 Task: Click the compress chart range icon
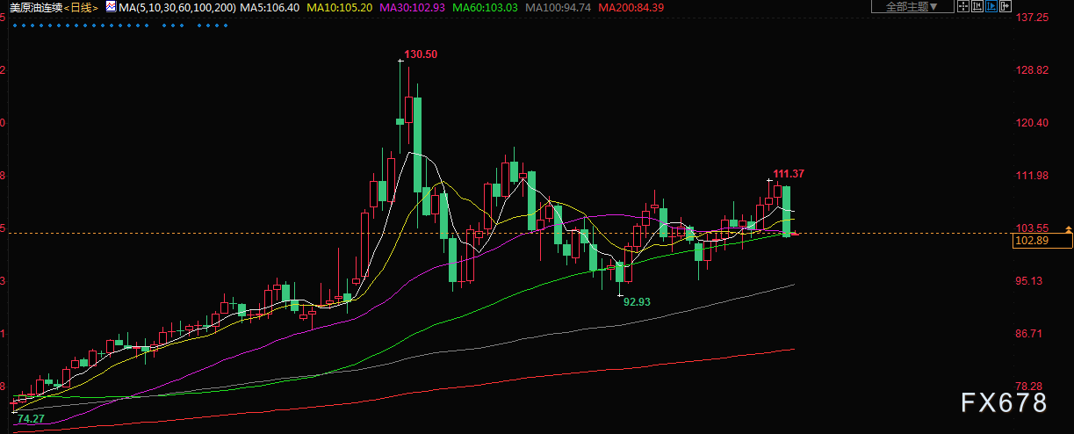pyautogui.click(x=977, y=6)
